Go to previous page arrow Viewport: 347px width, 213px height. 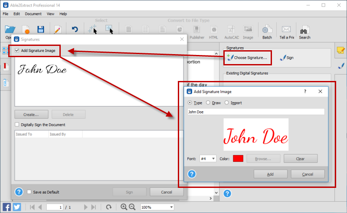point(40,207)
